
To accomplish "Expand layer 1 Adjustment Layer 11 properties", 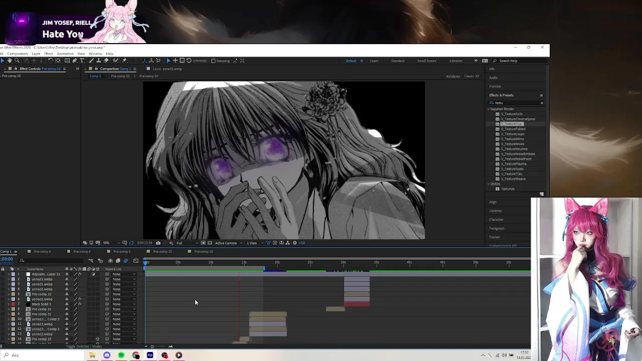I will click(x=9, y=274).
